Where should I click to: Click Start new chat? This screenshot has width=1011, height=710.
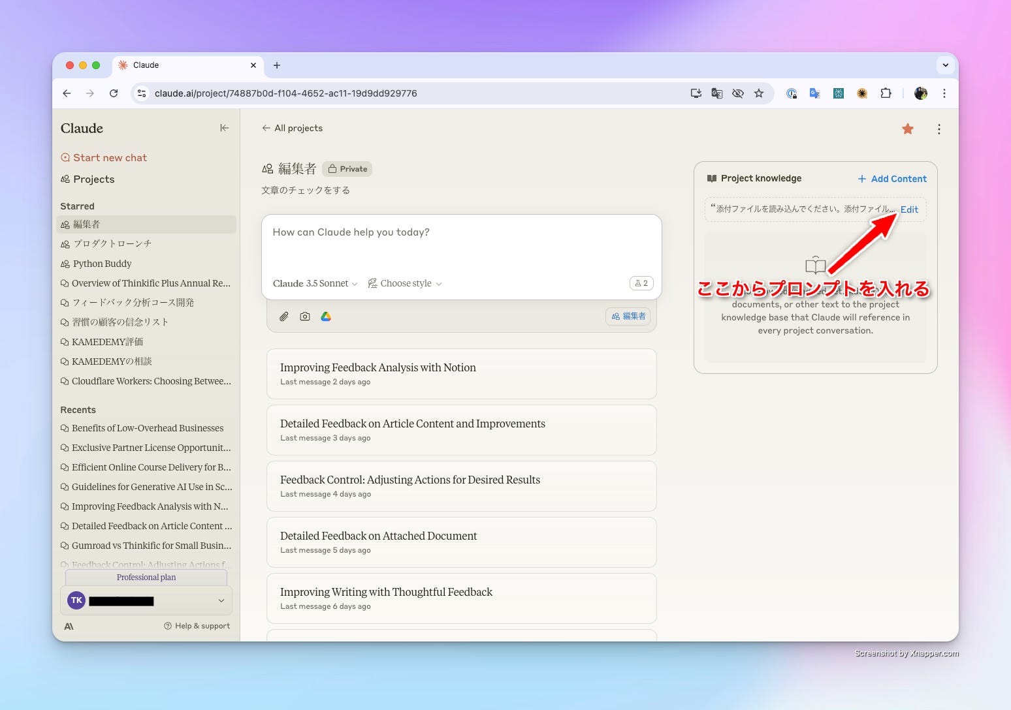[104, 157]
